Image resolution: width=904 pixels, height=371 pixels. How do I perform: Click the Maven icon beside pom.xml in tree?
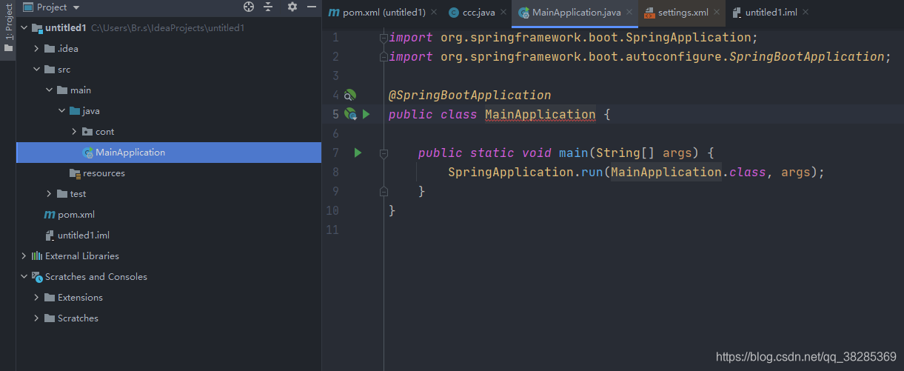click(50, 215)
